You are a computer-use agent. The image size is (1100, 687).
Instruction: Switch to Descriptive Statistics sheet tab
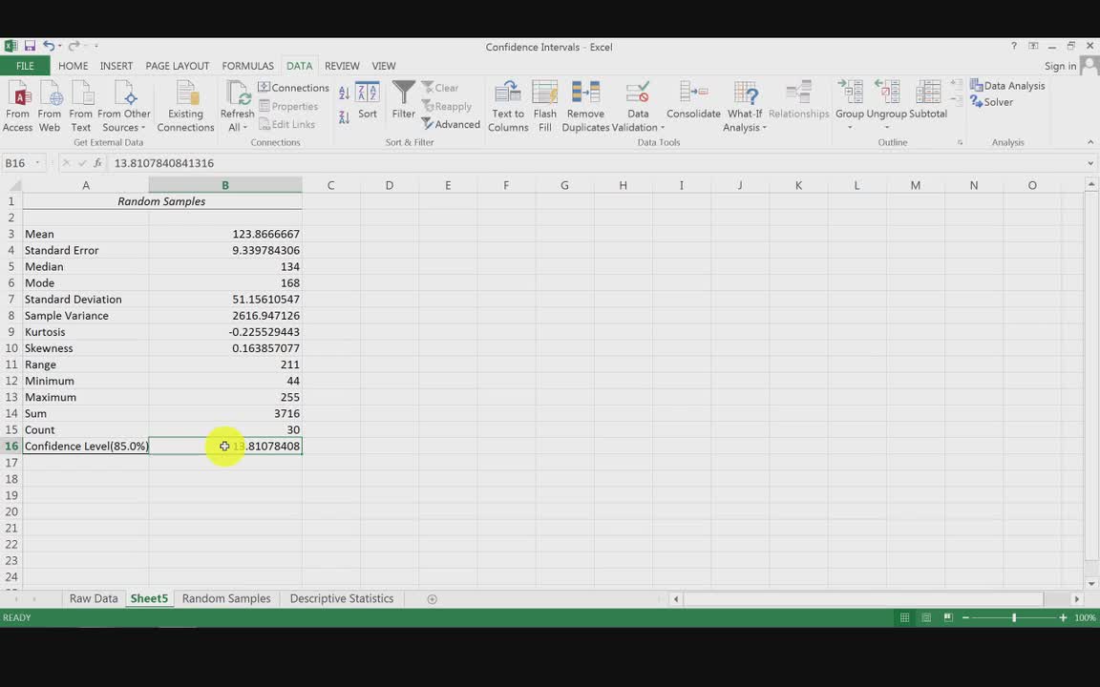[341, 598]
